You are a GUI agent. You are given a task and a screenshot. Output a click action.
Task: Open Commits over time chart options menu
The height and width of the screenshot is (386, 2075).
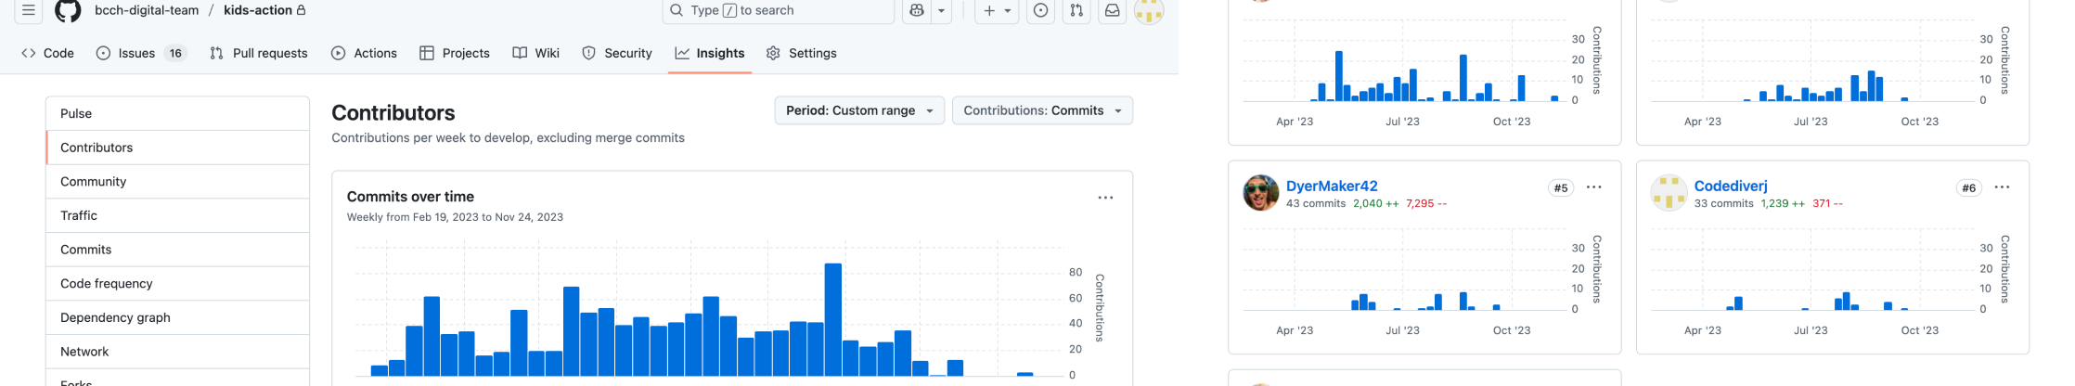point(1105,198)
